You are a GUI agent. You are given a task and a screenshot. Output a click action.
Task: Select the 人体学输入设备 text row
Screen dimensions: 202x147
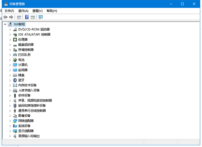click(29, 90)
